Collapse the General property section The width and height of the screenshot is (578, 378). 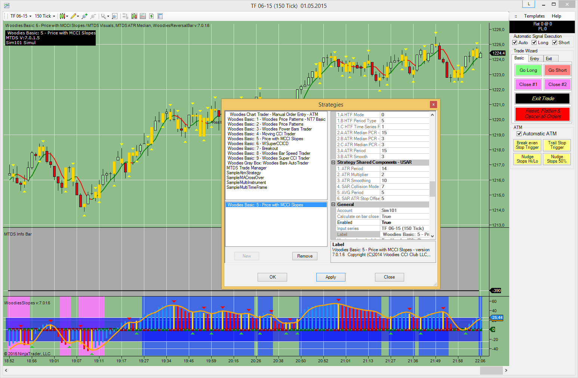click(x=333, y=205)
